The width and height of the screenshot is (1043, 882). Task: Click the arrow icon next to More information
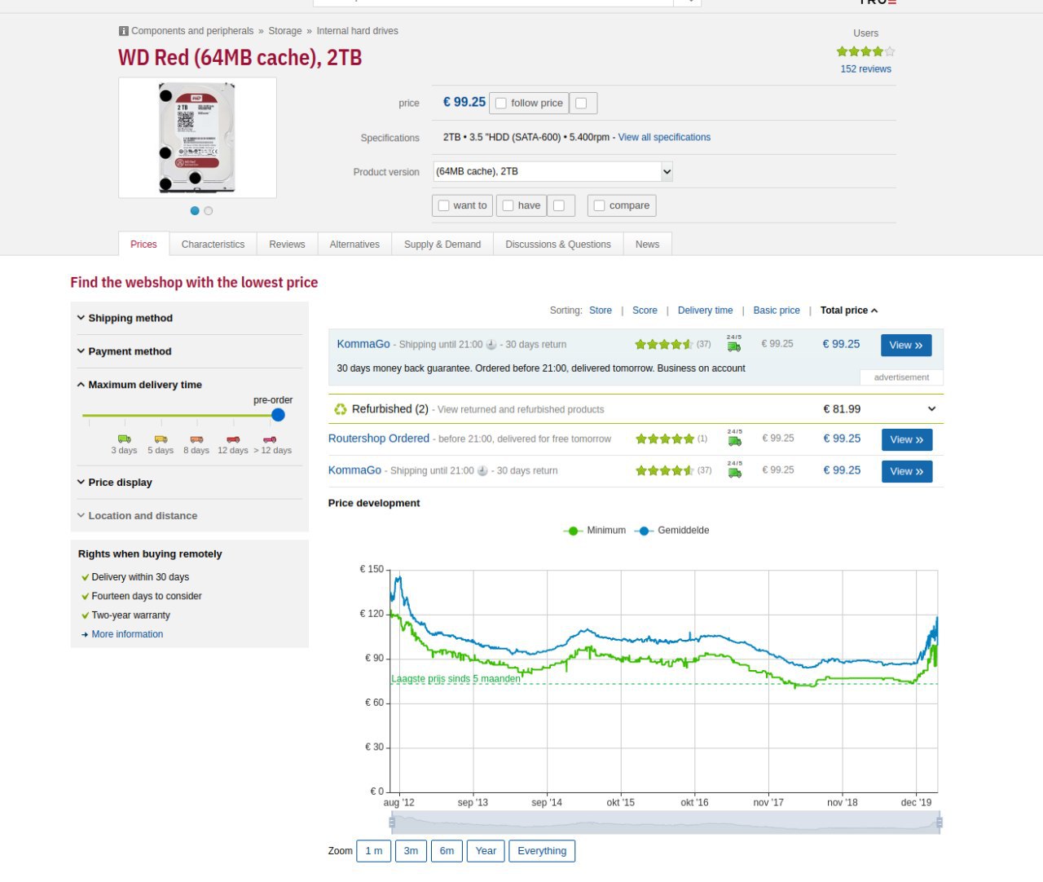[85, 634]
